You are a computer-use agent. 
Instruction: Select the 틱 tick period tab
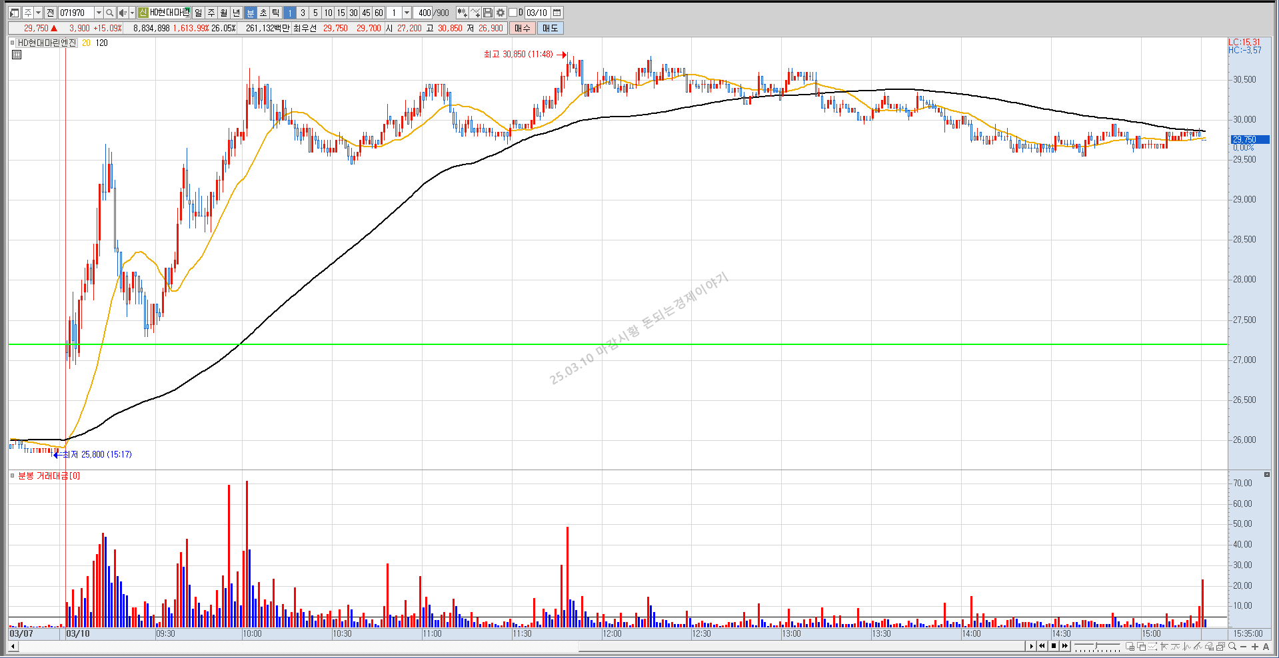pyautogui.click(x=275, y=13)
